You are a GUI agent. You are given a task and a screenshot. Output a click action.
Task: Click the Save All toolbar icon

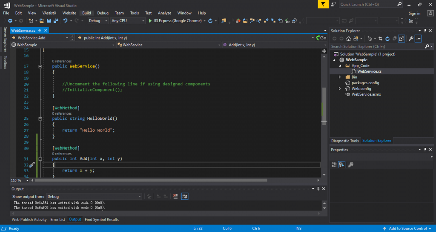pos(55,20)
